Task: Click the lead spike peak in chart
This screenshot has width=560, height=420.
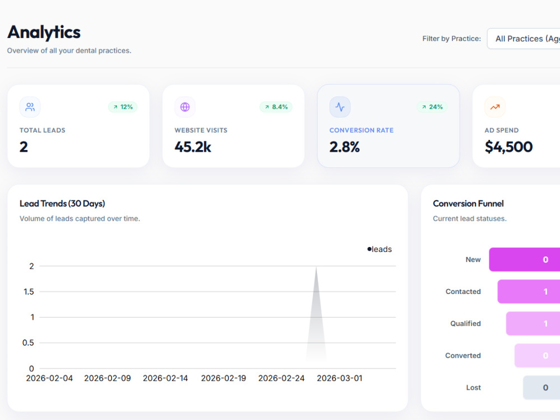Action: pos(316,267)
